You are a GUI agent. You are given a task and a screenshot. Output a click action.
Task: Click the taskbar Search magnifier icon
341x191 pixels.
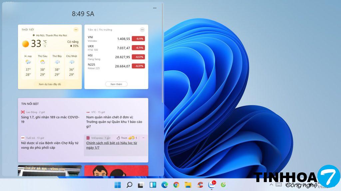tap(130, 185)
